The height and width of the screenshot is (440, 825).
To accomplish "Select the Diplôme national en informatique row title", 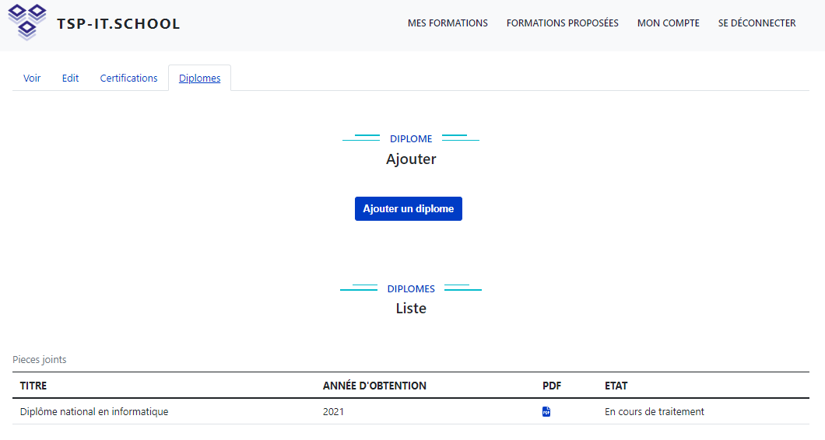I will click(x=94, y=411).
